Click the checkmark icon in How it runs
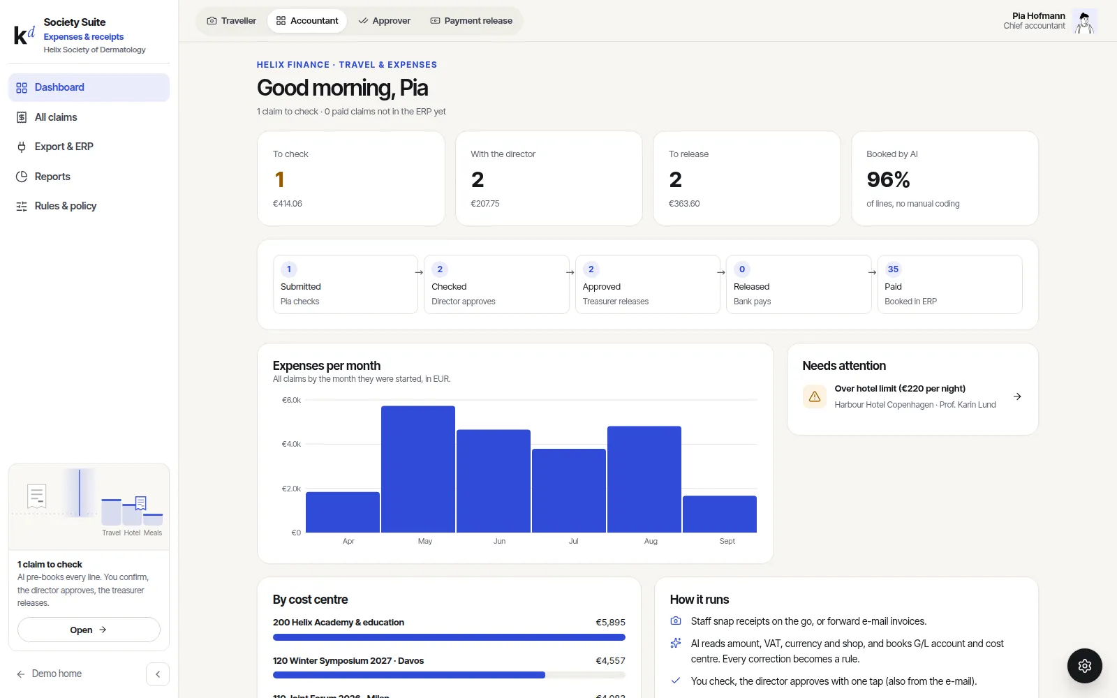The width and height of the screenshot is (1117, 698). 675,681
